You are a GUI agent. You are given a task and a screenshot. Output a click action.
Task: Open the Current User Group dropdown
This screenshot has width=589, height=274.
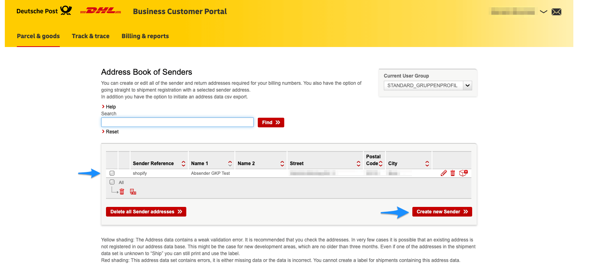click(x=428, y=85)
